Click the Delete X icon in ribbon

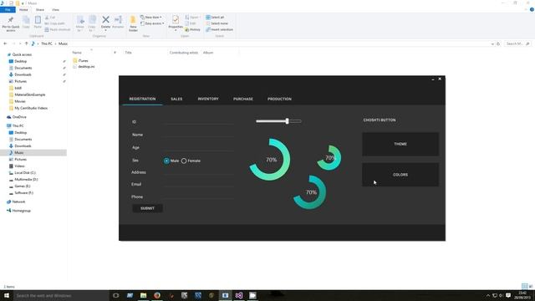[106, 20]
